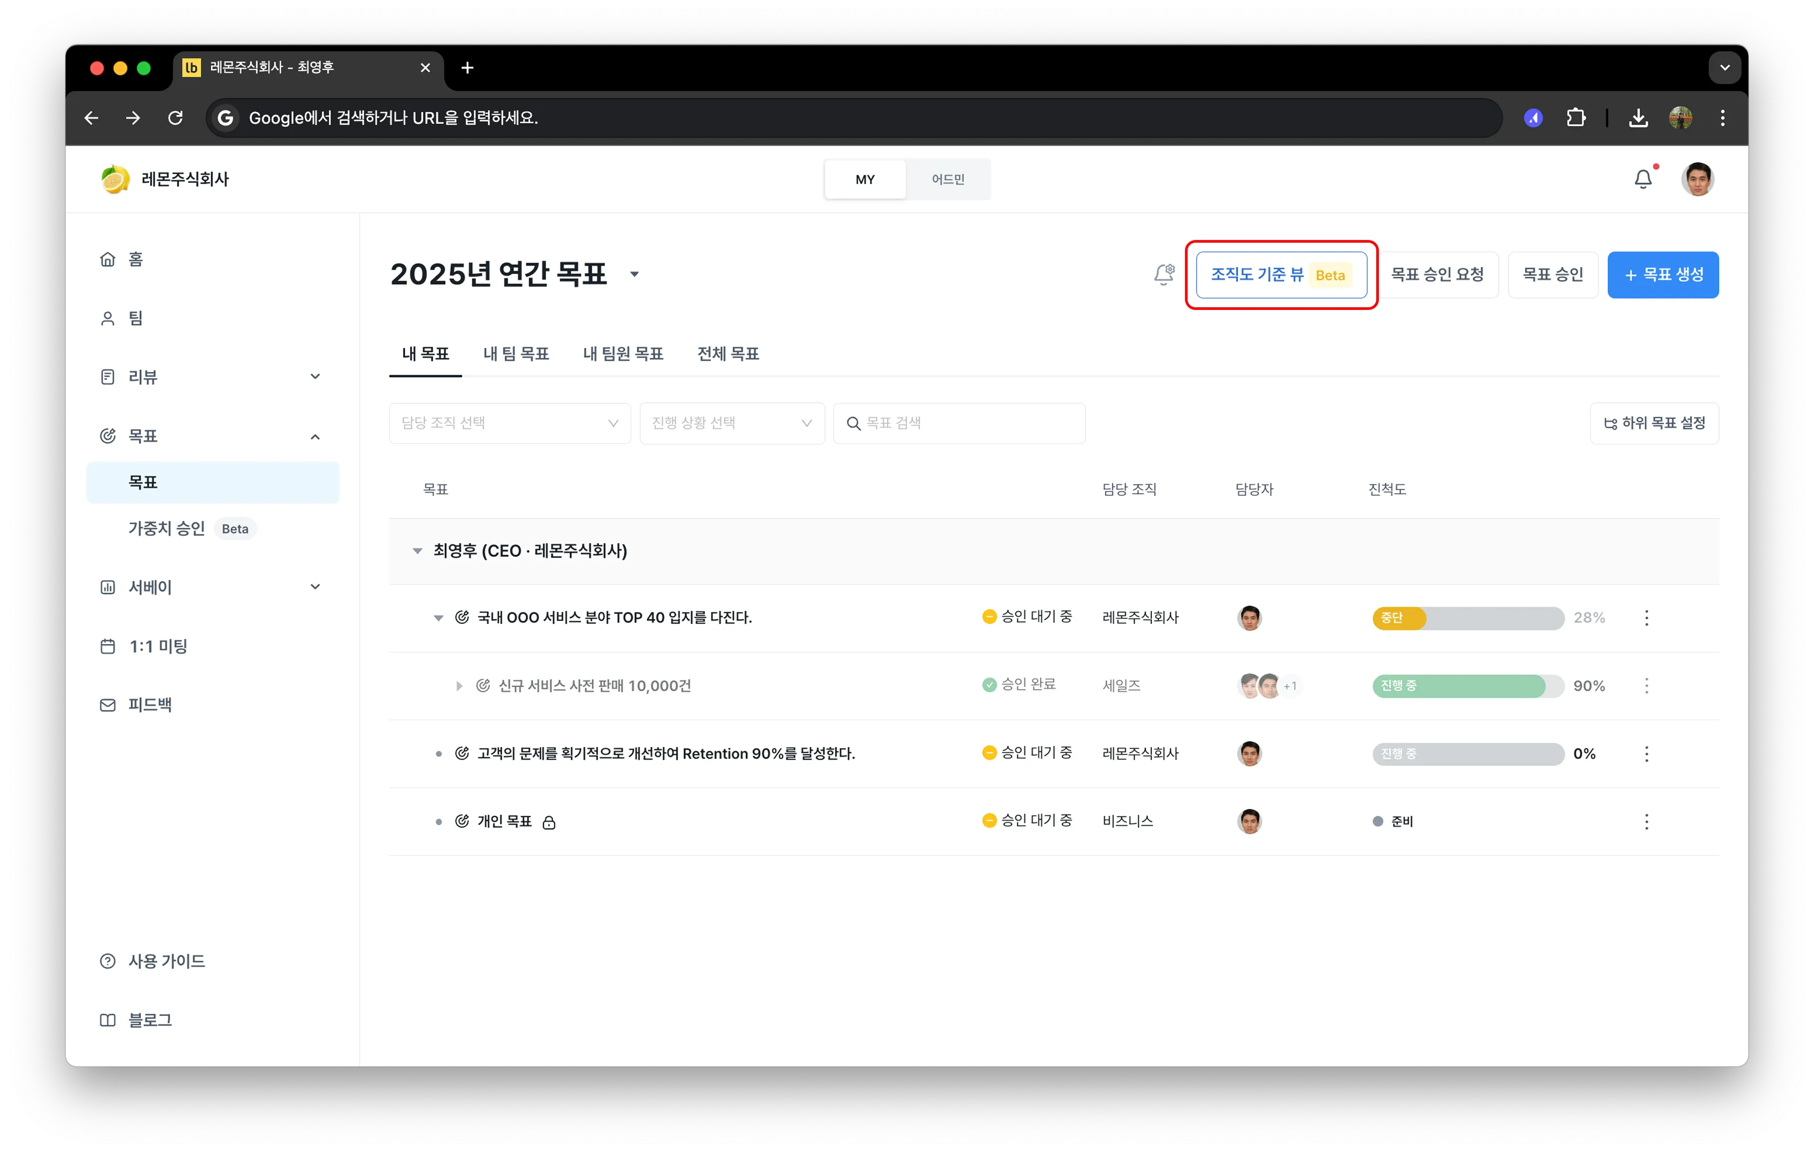Image resolution: width=1814 pixels, height=1153 pixels.
Task: Switch to 어드민 mode
Action: click(947, 179)
